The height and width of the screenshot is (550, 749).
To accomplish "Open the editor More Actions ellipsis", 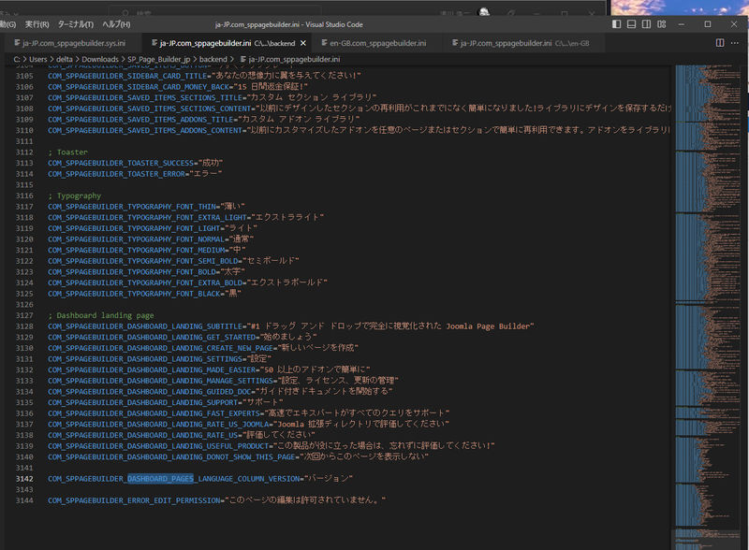I will tap(735, 42).
